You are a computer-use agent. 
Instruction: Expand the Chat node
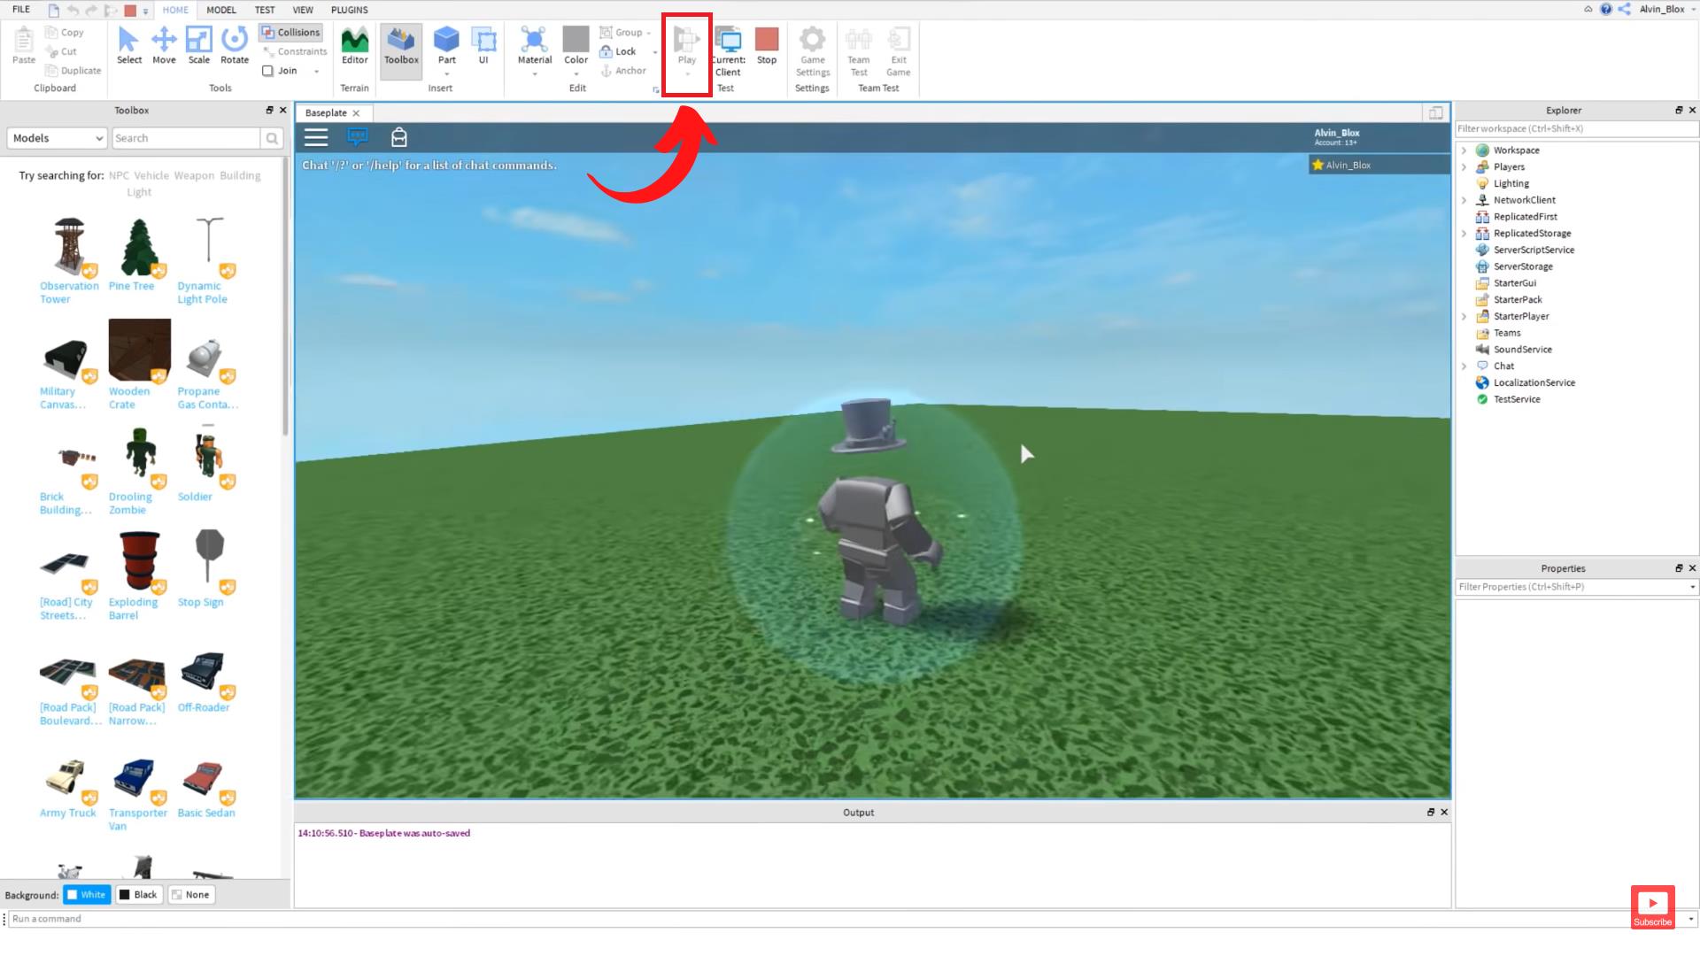tap(1464, 366)
